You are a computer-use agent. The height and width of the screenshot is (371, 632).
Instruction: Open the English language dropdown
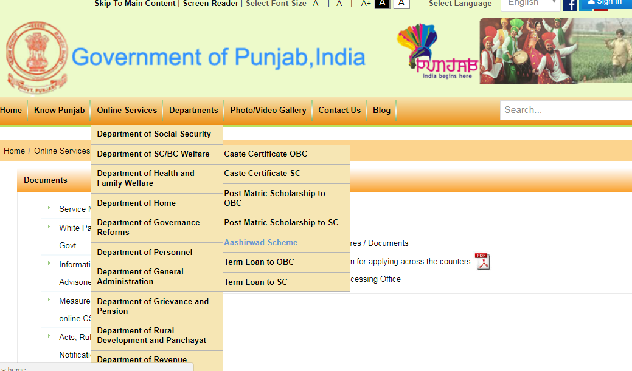530,4
